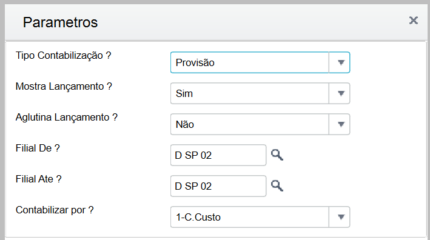Focus the Filial De input field
430x240 pixels.
click(x=218, y=155)
